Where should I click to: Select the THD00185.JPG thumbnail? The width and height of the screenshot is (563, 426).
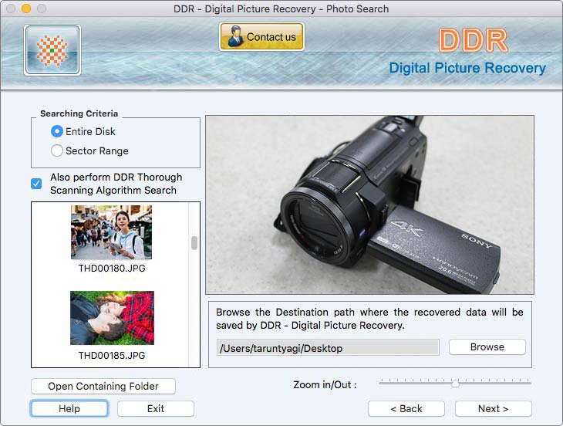[x=112, y=318]
